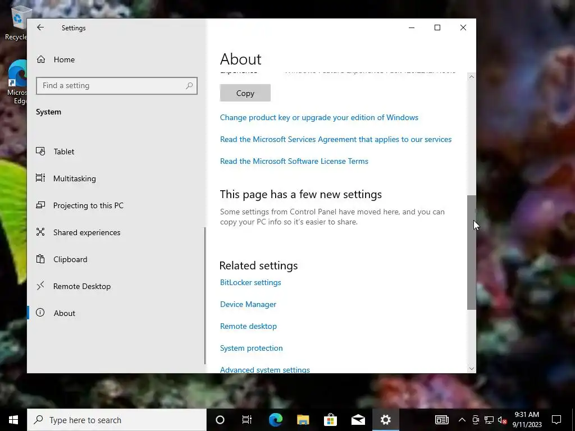Open Device Manager link

coord(248,305)
